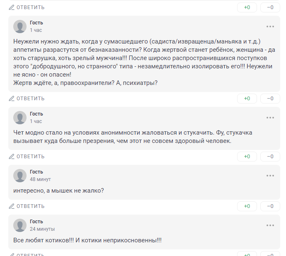Downvote the comment ending "А, психиатры?"
Screen dimensions: 286x256
270,99
